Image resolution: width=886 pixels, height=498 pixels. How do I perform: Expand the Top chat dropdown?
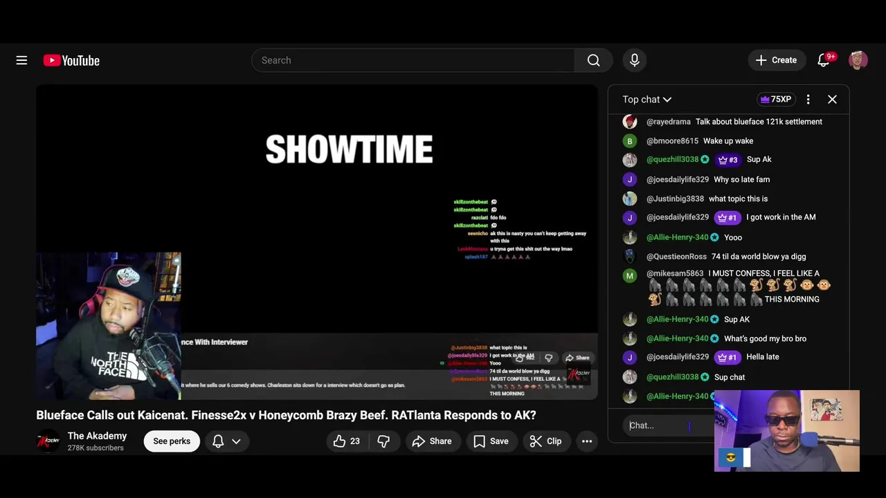[x=647, y=100]
